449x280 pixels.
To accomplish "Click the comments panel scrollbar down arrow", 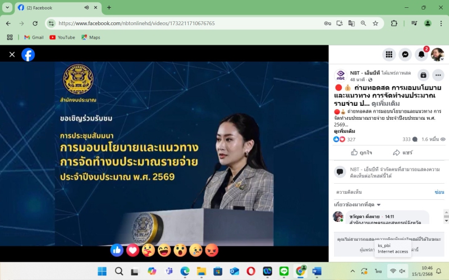I will [446, 221].
